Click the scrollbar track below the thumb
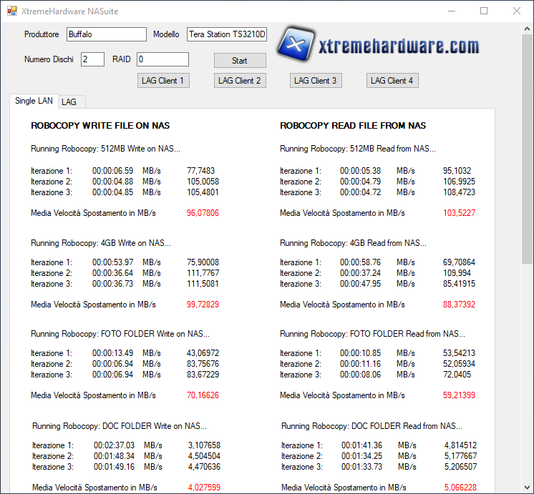Viewport: 534px width, 494px height. (x=528, y=393)
